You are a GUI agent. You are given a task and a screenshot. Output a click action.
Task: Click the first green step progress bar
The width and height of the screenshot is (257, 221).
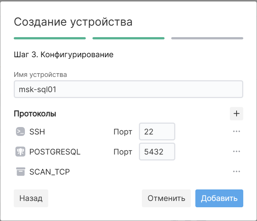(x=50, y=38)
